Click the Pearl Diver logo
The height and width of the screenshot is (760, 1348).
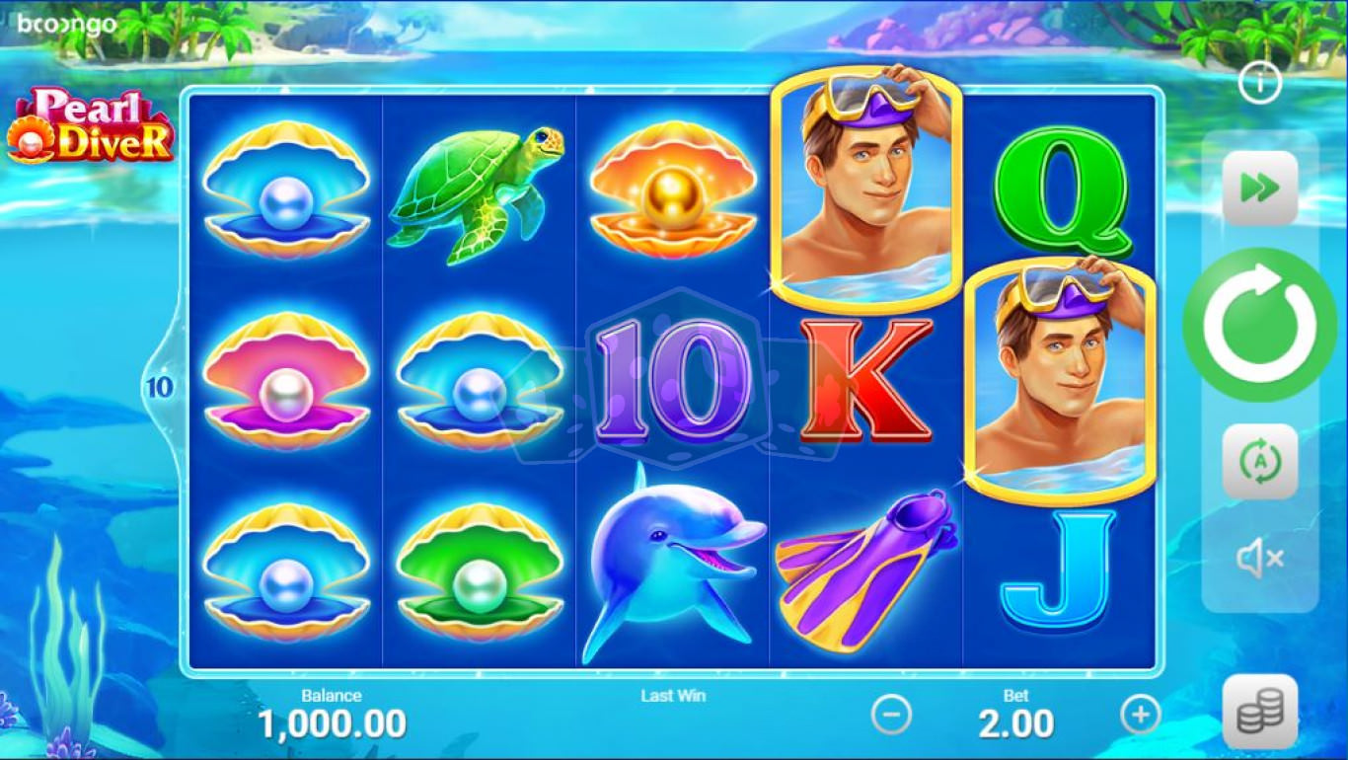coord(91,125)
